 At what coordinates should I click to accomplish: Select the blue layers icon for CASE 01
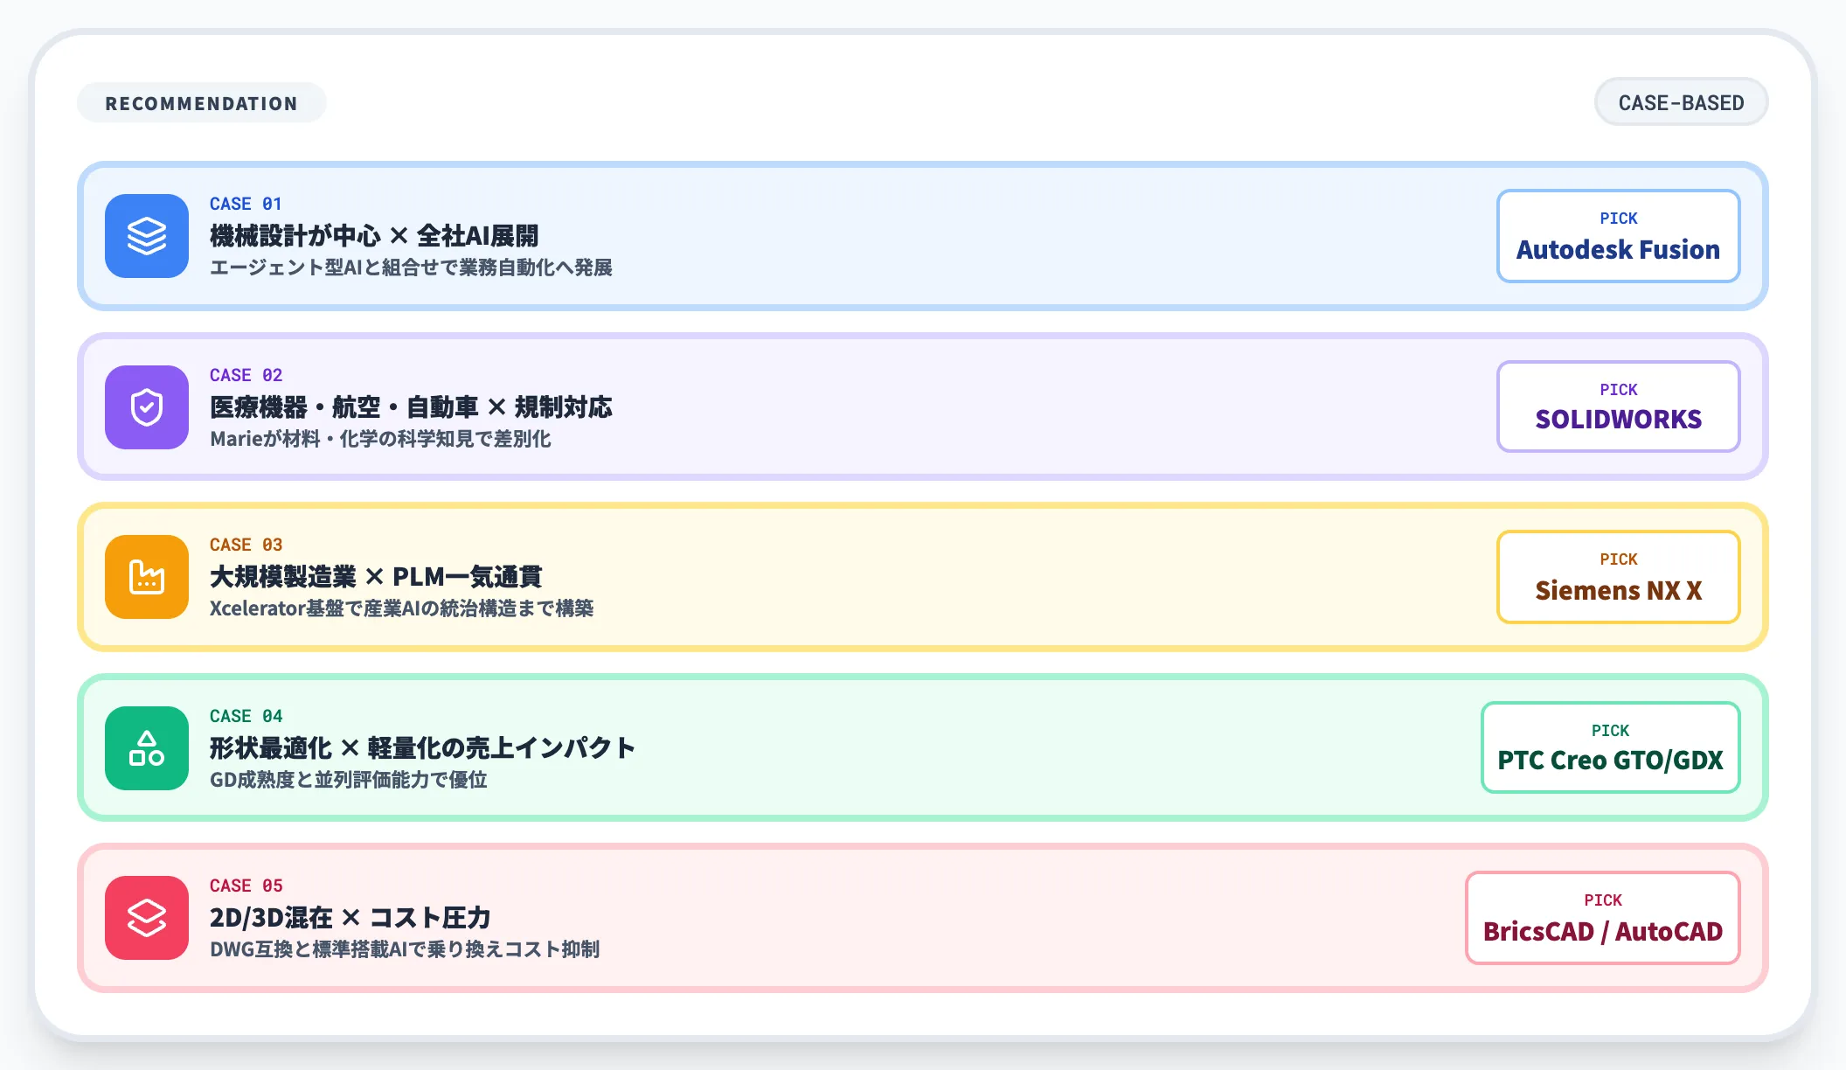[x=146, y=236]
